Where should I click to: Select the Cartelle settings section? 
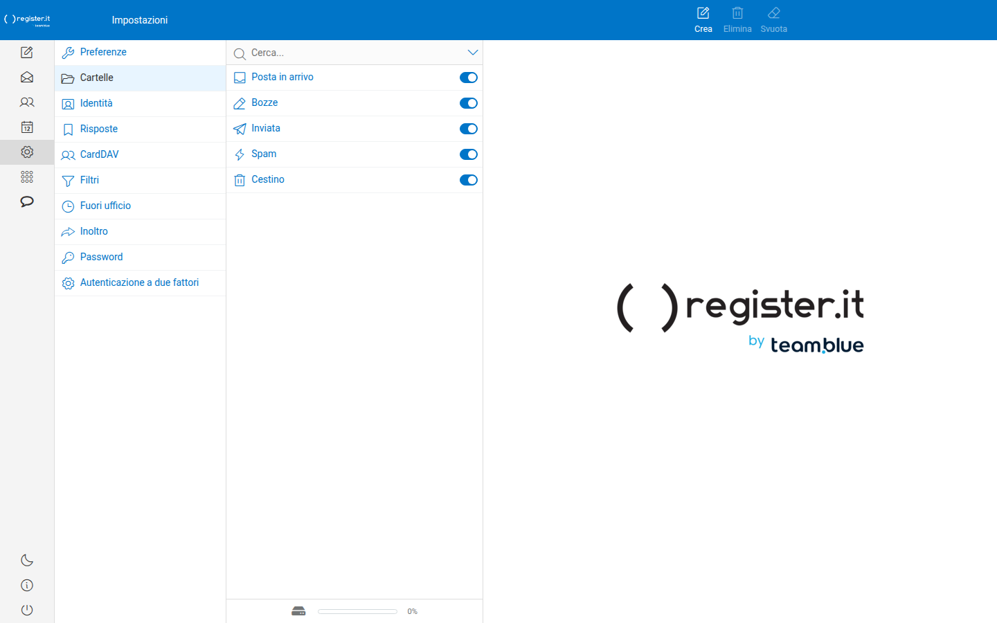point(140,78)
